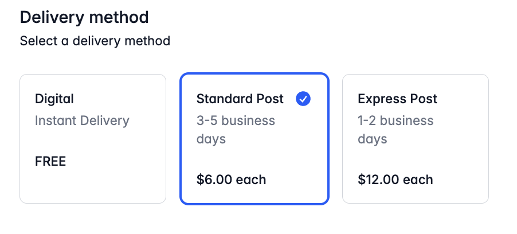Viewport: 517px width, 234px height.
Task: Click the blue-bordered selected delivery card
Action: 254,139
